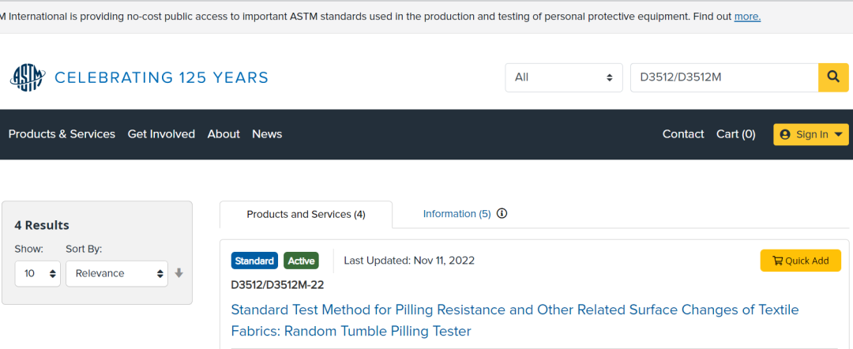Click the search field containing D3512/D3512M

723,77
